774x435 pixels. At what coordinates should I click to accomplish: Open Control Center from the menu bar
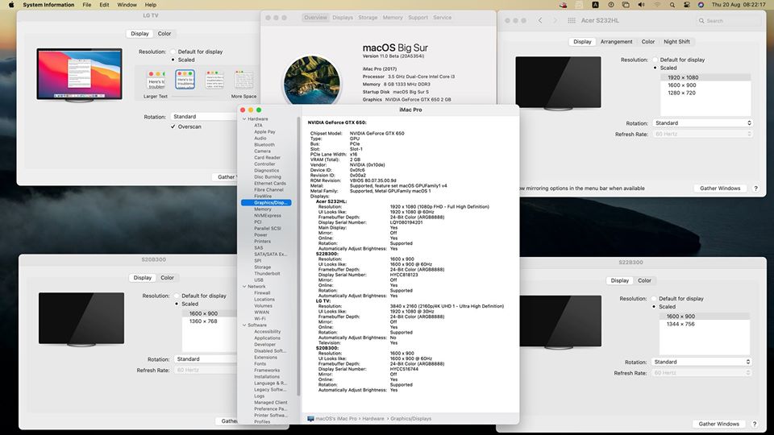pyautogui.click(x=687, y=5)
